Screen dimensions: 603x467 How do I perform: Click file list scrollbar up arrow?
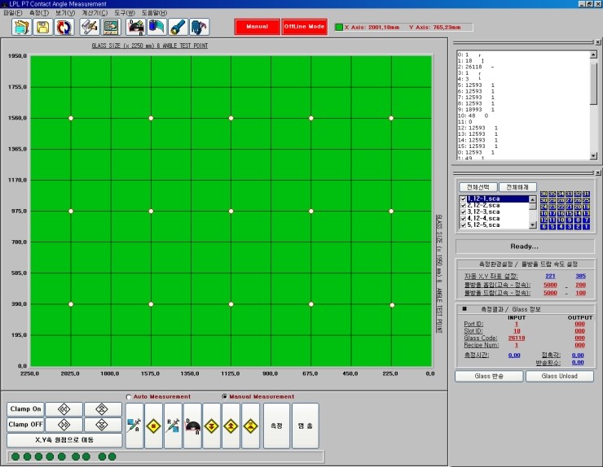(x=533, y=199)
